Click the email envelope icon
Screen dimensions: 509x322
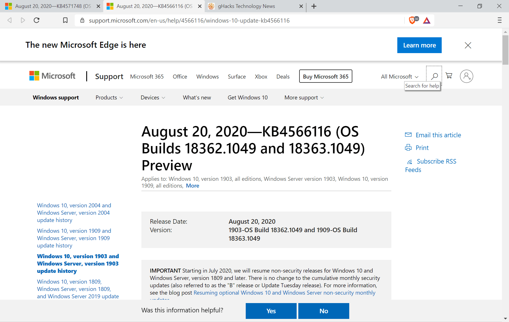408,135
